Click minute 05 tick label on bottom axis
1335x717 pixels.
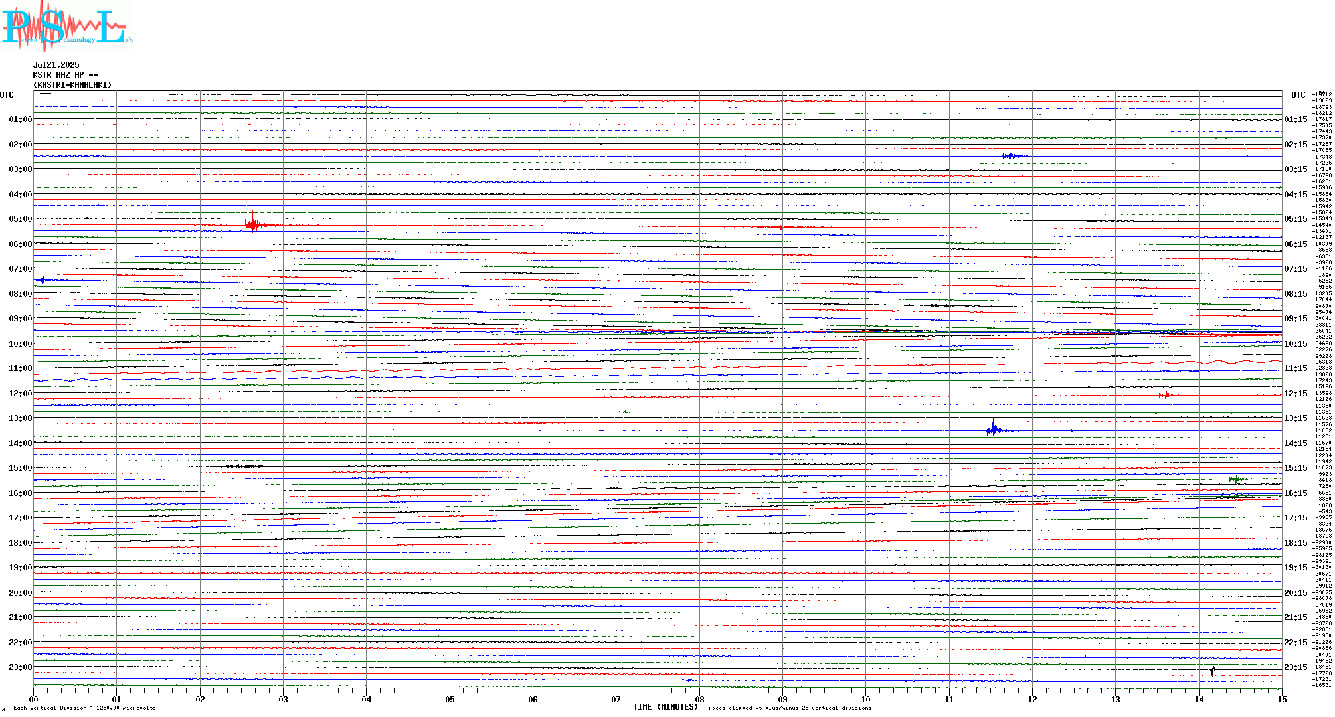tap(450, 699)
